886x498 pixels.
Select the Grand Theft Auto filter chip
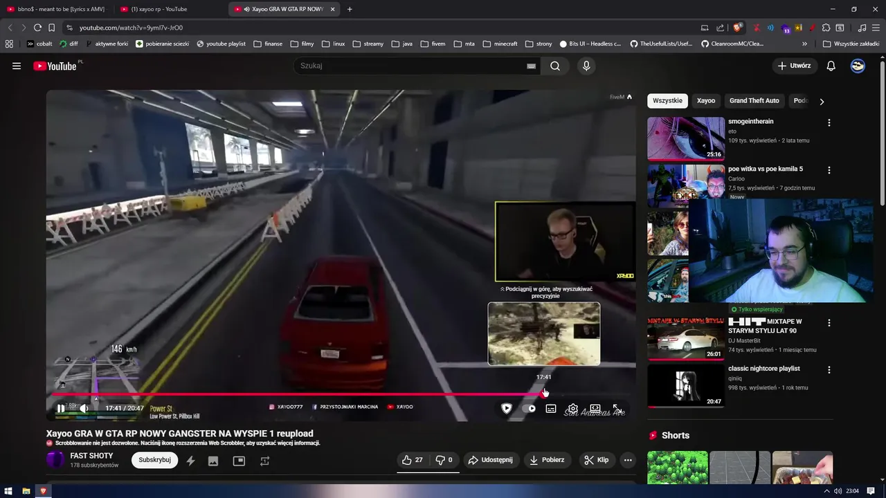click(754, 101)
